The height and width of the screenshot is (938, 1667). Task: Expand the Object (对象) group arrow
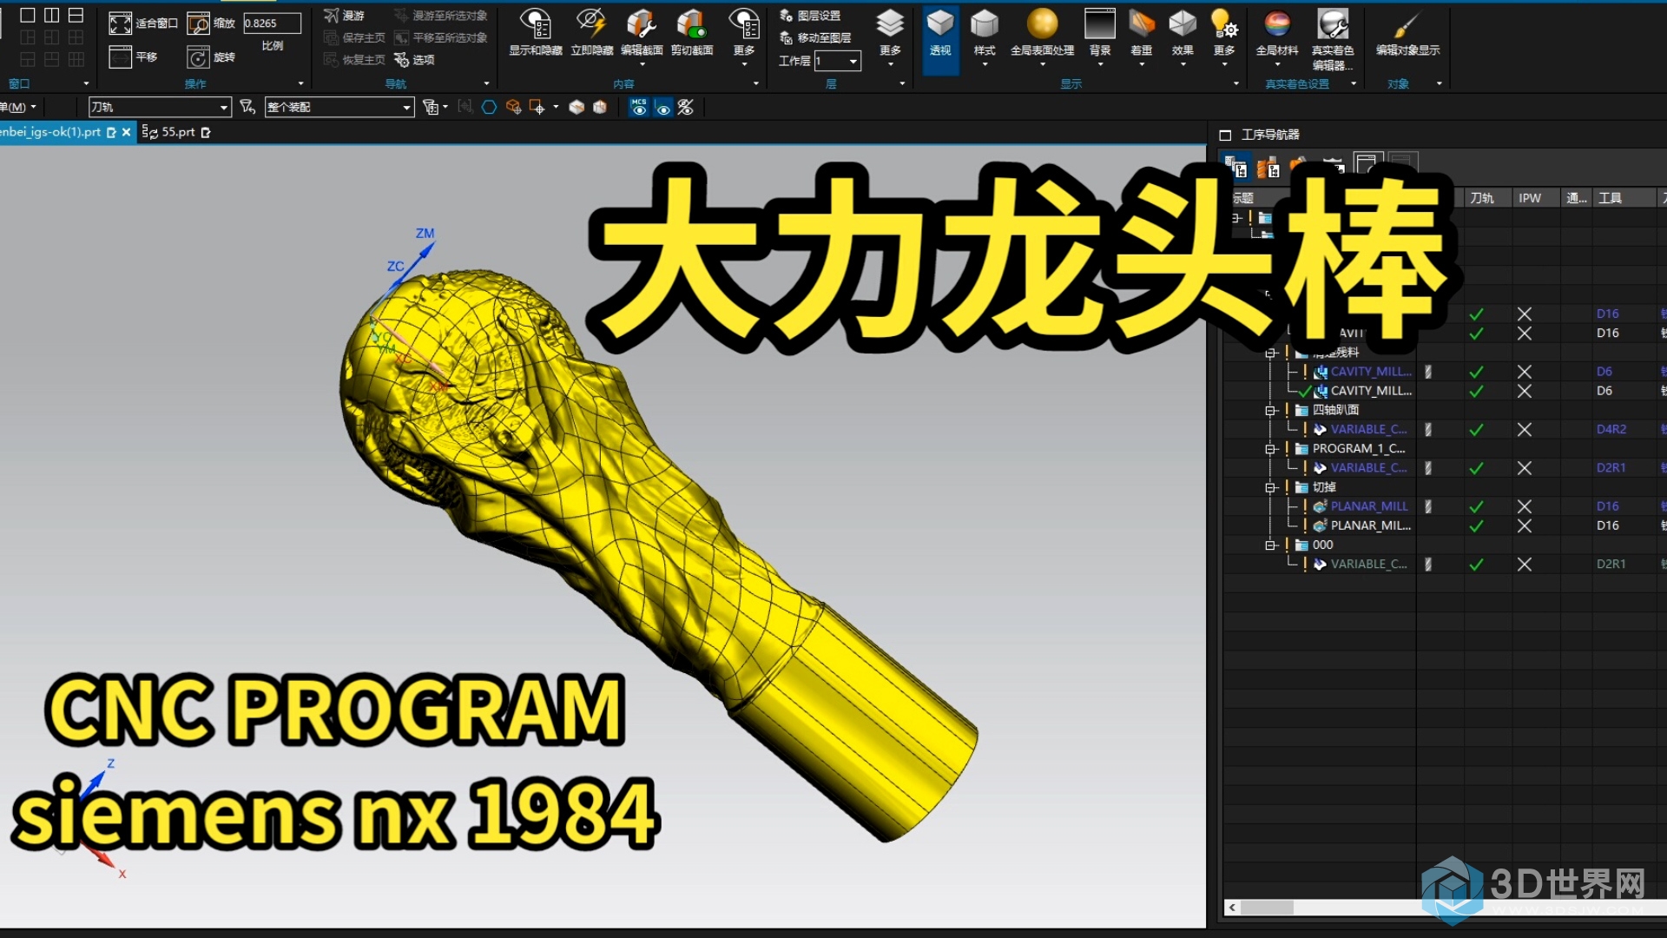(1439, 83)
